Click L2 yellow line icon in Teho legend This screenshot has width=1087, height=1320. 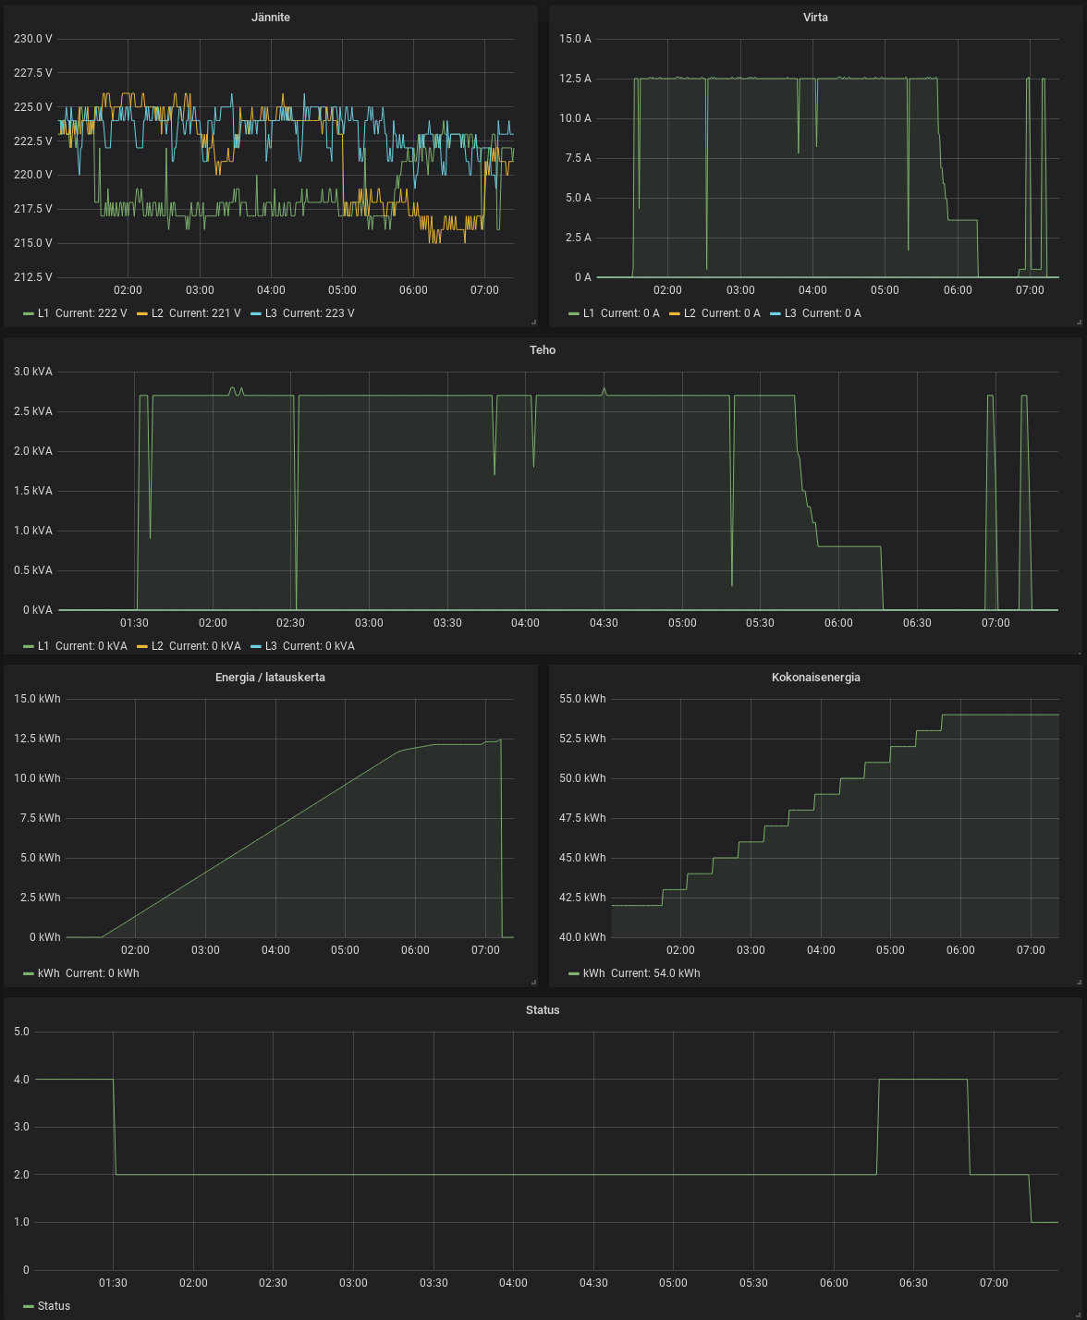point(141,646)
